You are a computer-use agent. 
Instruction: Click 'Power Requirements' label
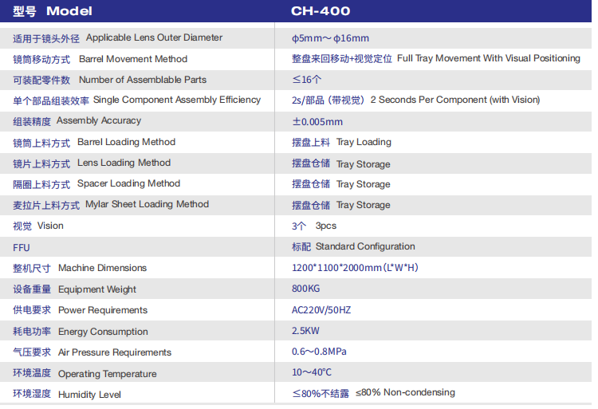click(103, 310)
